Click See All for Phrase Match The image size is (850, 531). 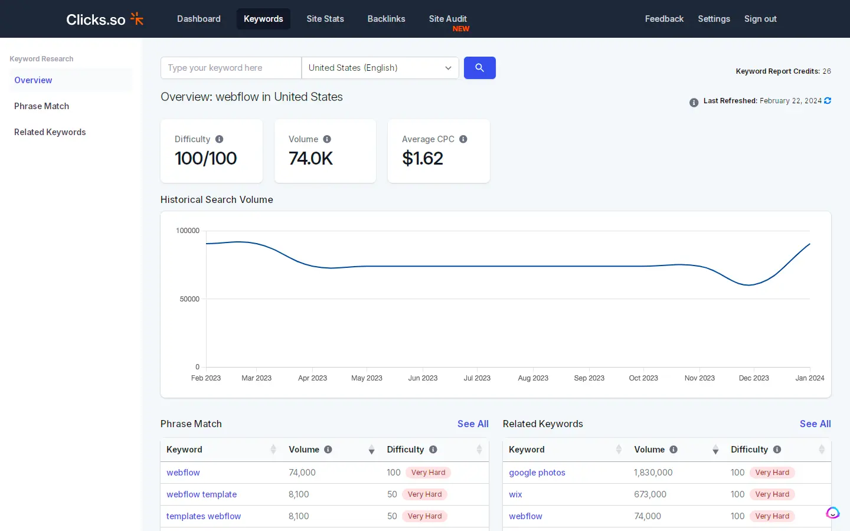click(x=473, y=424)
